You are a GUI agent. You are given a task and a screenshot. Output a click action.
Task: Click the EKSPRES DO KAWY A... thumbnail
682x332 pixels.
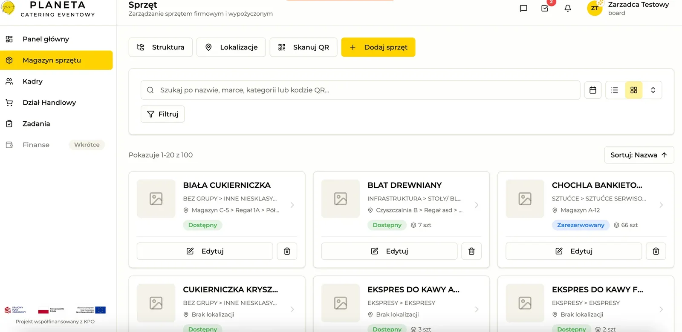[341, 303]
